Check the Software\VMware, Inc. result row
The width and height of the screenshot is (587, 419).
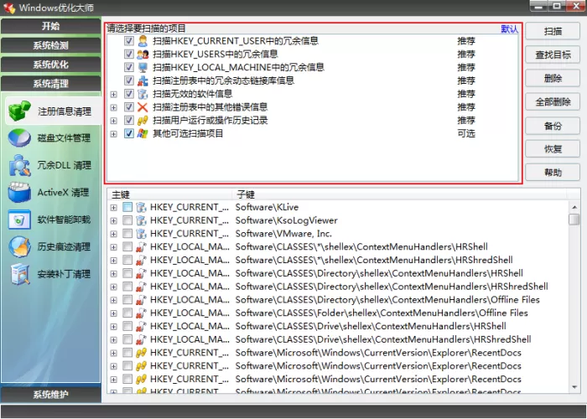(127, 234)
